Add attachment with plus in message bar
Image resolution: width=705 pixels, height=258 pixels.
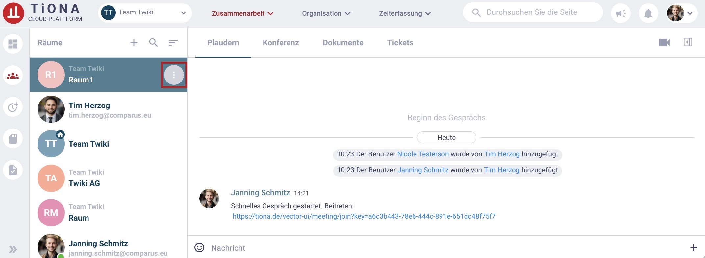693,247
